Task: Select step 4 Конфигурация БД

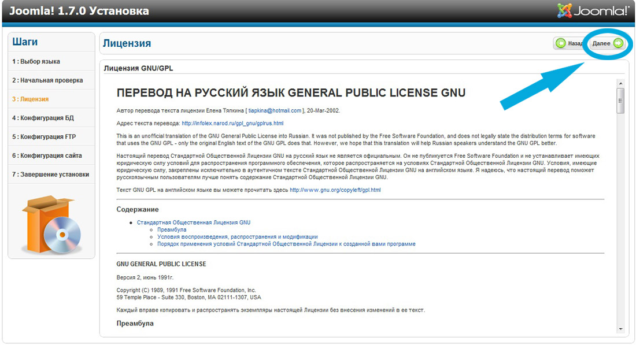Action: click(43, 118)
